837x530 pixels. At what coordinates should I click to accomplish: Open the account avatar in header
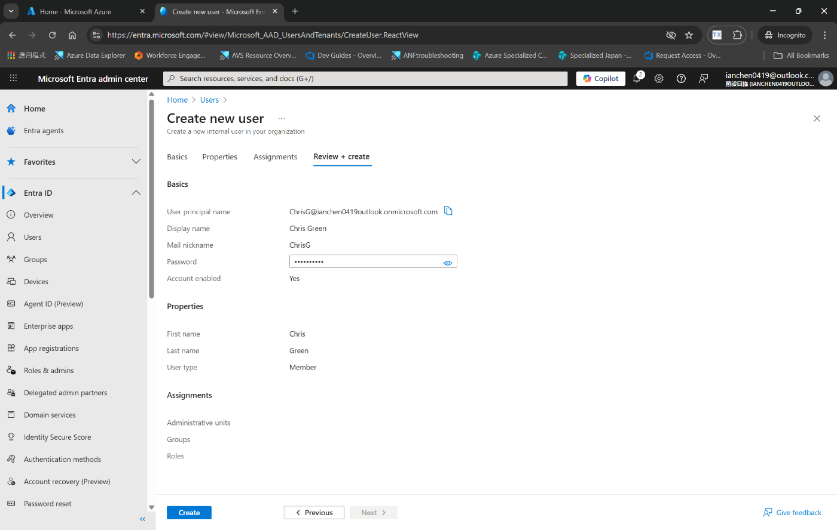tap(826, 78)
